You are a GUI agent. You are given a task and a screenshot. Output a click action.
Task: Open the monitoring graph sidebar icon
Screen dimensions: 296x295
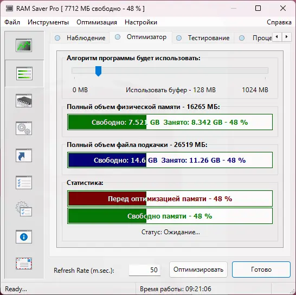tap(24, 46)
